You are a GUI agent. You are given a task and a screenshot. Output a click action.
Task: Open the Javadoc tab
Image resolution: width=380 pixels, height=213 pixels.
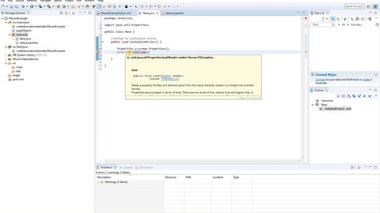click(x=126, y=167)
